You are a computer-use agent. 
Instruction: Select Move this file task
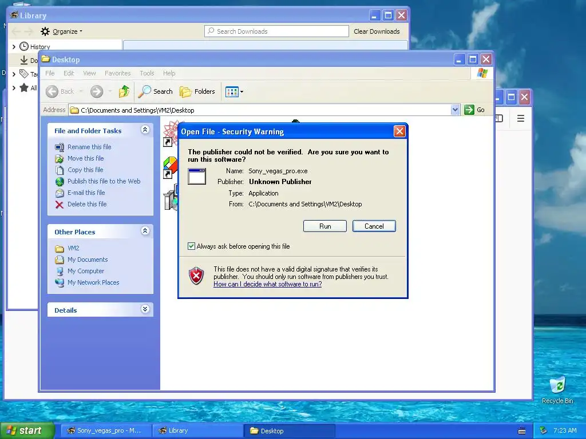86,158
